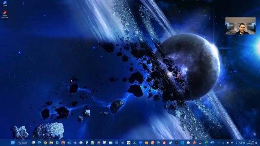Open the volume control in the tray
The height and width of the screenshot is (146, 260).
(244, 143)
